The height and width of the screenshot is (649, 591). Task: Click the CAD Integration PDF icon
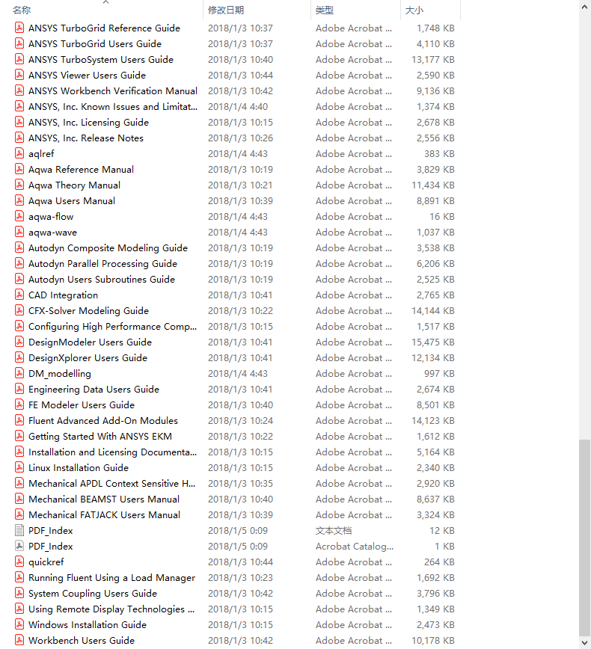pos(19,295)
